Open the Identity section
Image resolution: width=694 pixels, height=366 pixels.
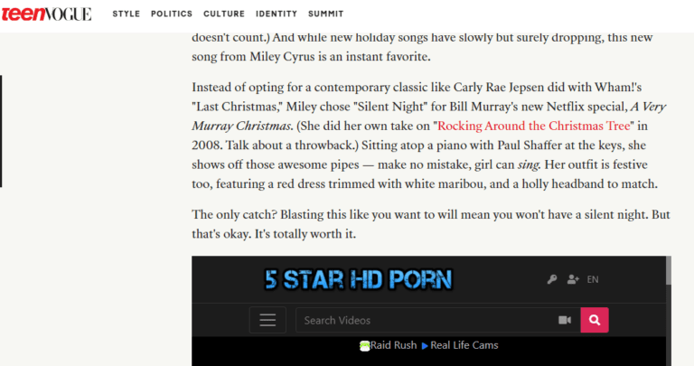tap(277, 14)
